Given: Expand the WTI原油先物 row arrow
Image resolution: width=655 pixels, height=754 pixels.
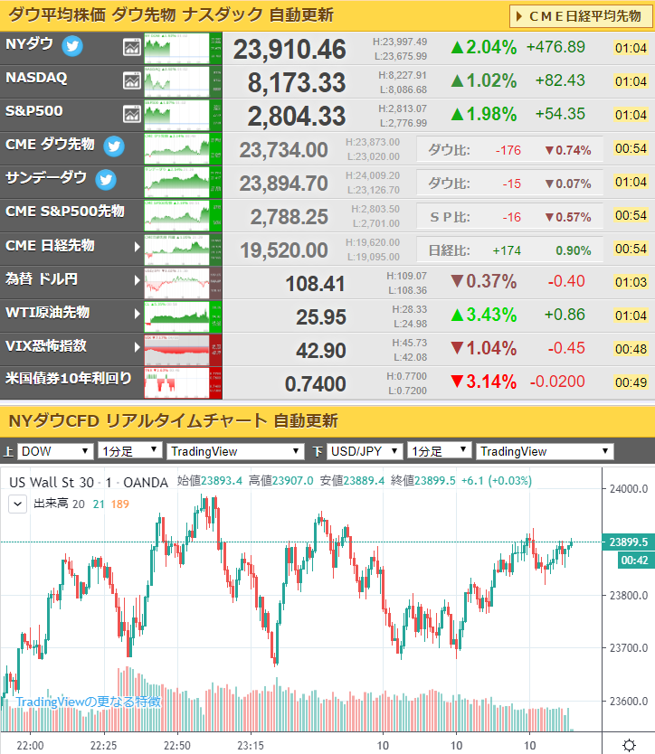Looking at the screenshot, I should tap(138, 314).
